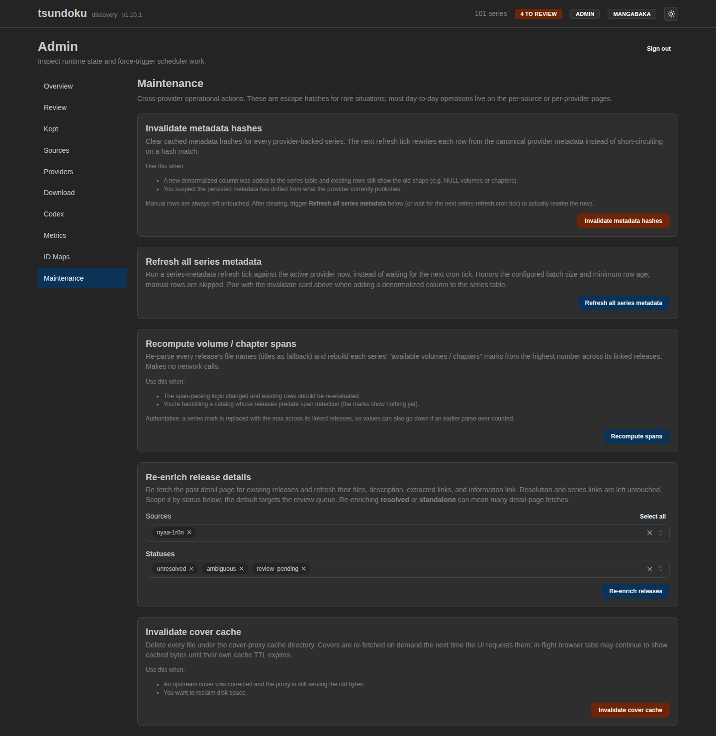Click the discovery label next to logo
This screenshot has width=716, height=736.
click(104, 15)
